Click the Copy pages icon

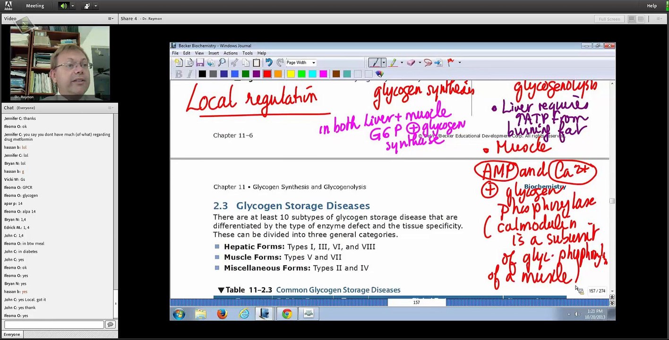click(245, 62)
